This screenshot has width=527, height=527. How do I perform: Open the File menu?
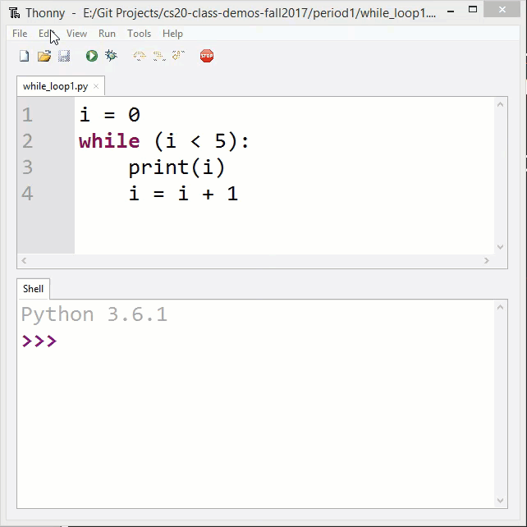(20, 34)
